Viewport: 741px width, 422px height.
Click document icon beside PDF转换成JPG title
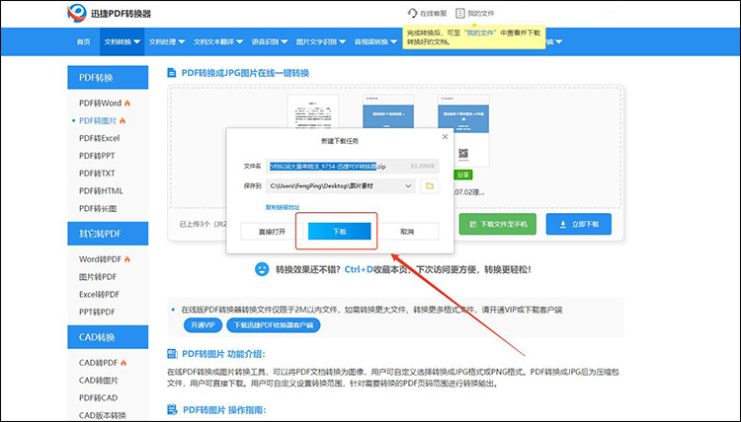[x=172, y=73]
